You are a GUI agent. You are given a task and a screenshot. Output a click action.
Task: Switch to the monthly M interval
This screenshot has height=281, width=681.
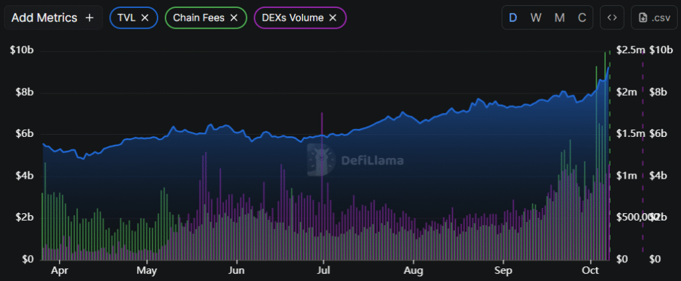click(x=559, y=18)
